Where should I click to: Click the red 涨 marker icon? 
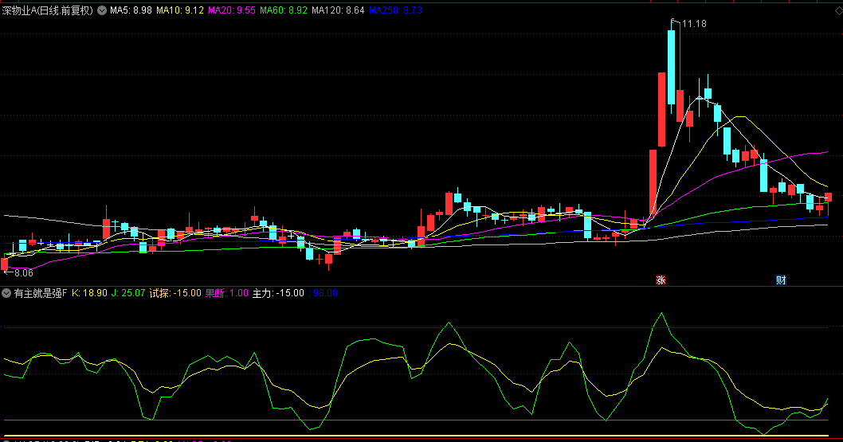(x=661, y=280)
